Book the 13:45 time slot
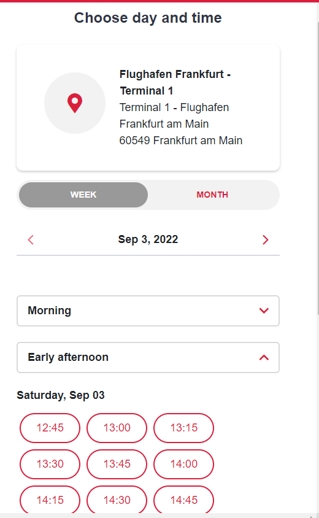319x518 pixels. pyautogui.click(x=117, y=464)
